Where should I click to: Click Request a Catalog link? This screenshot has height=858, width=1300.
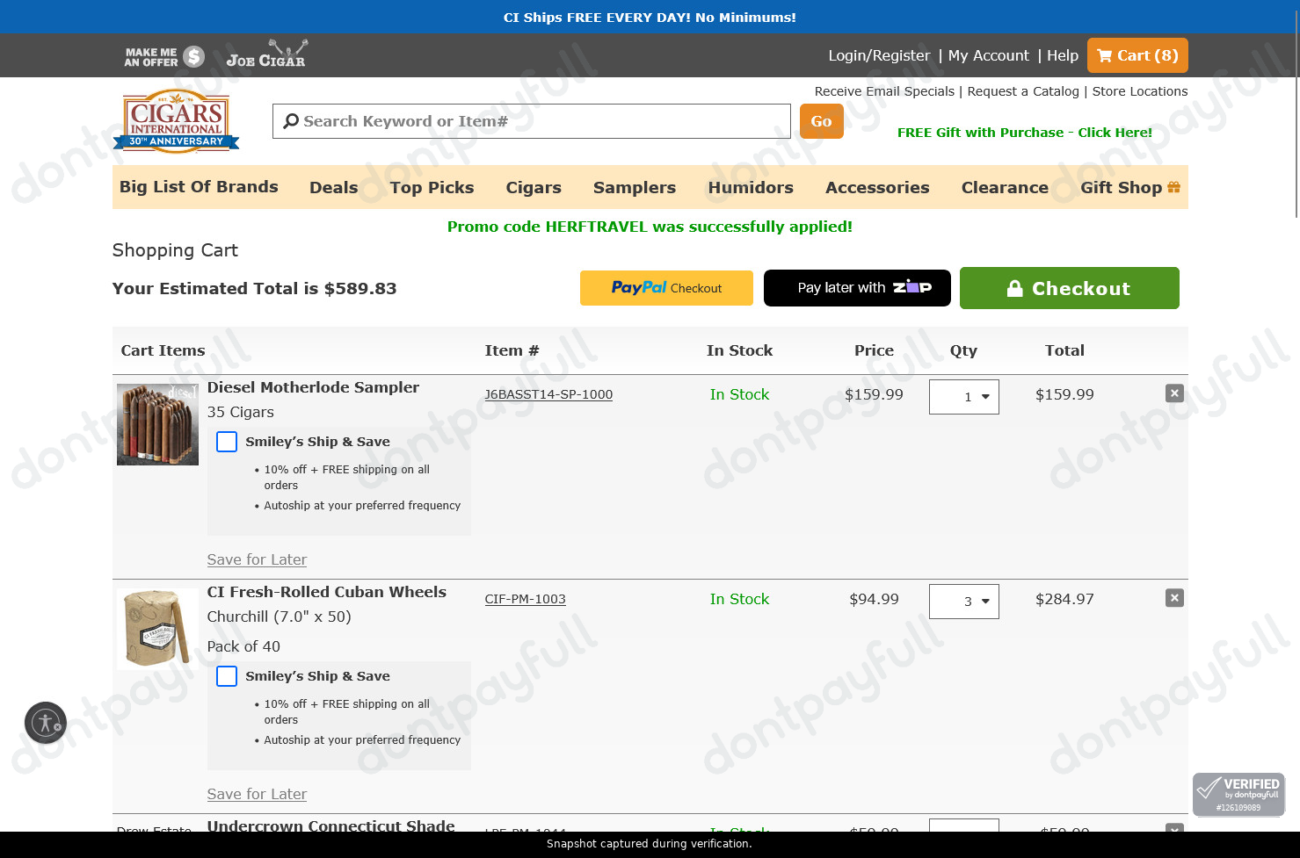(x=1023, y=91)
